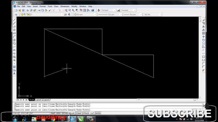
Task: Open the Properties palette icon
Action: (x=81, y=10)
